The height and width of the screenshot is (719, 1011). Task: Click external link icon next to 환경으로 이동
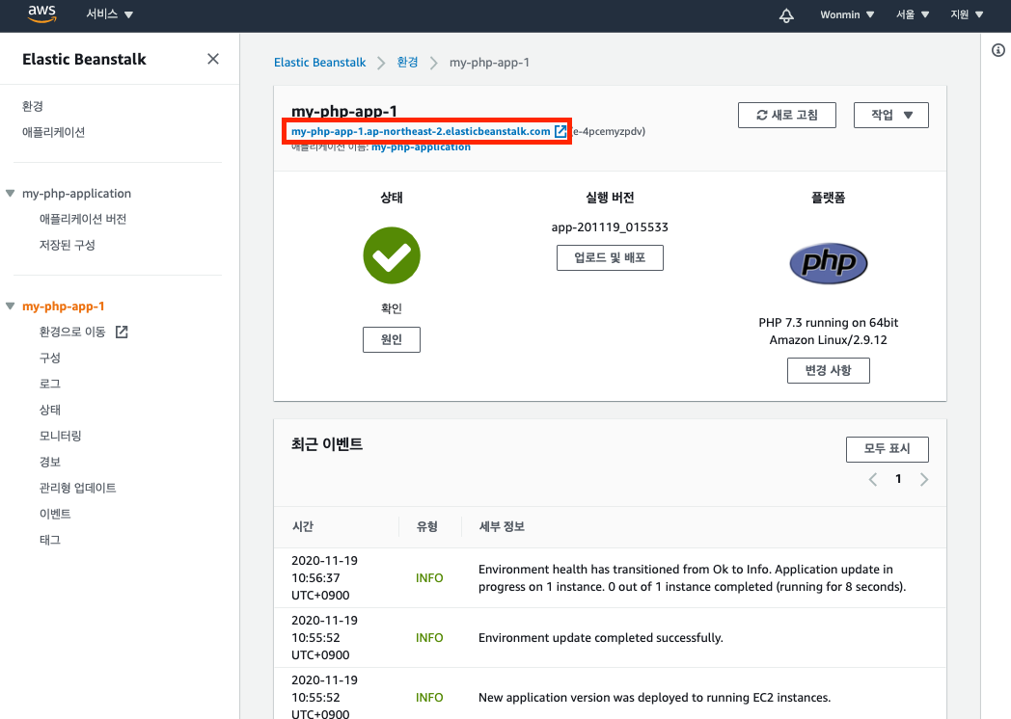click(x=122, y=332)
